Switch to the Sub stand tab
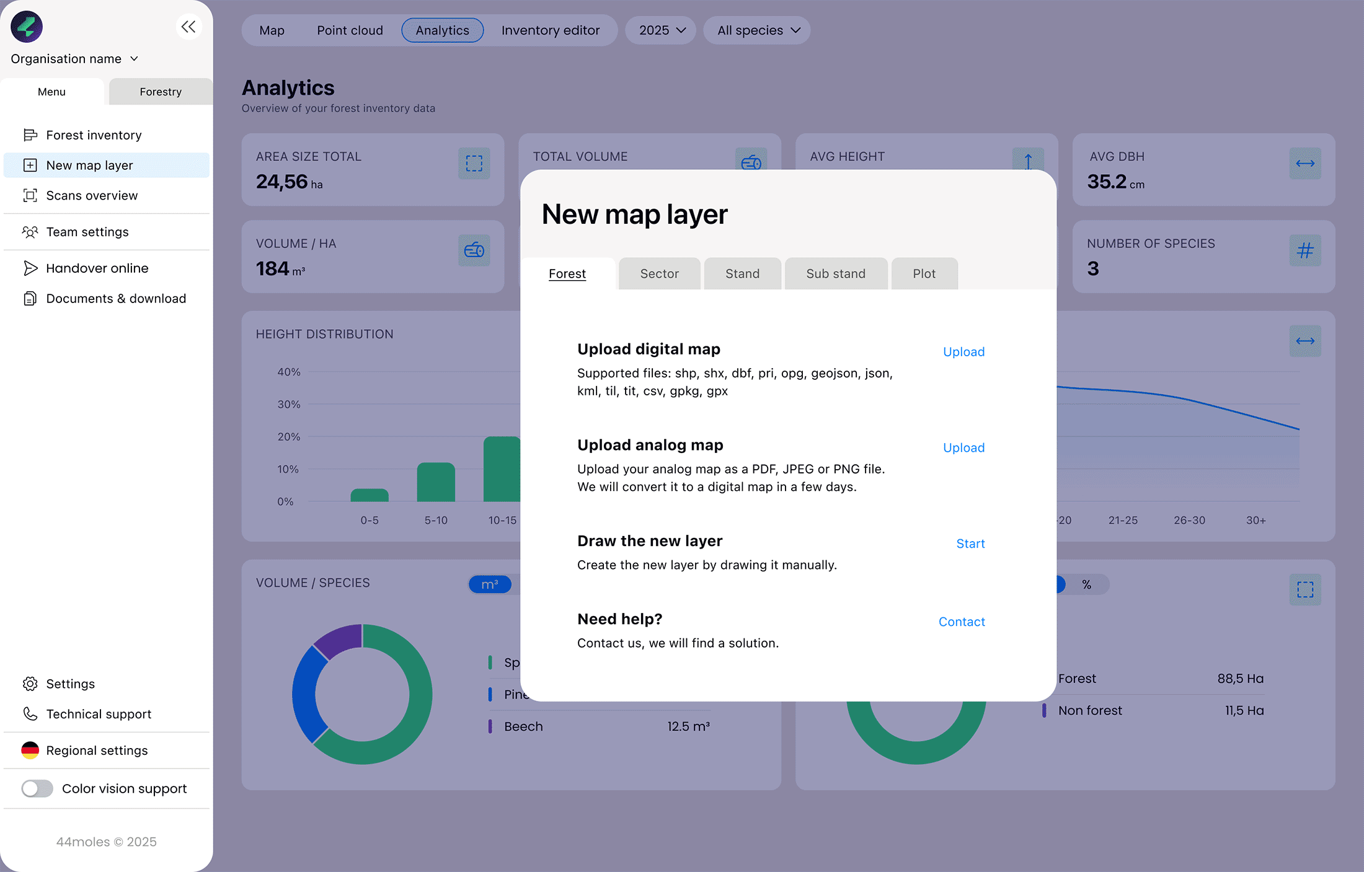The width and height of the screenshot is (1364, 872). (x=835, y=274)
